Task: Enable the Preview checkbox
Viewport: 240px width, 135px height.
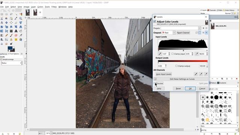Action: point(154,83)
